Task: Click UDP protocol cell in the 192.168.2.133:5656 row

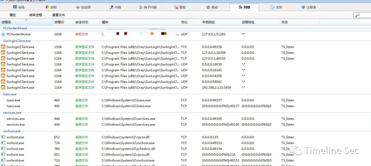Action: (184, 87)
